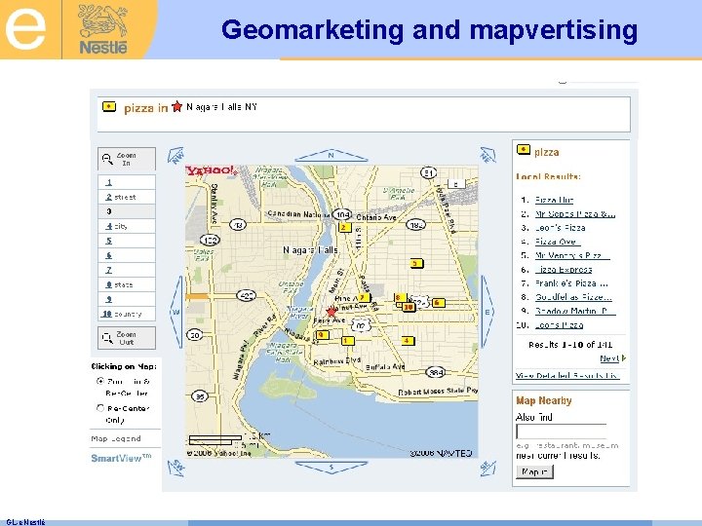The height and width of the screenshot is (526, 702).
Task: Click the magnifier icon in Zoom Out button
Action: [107, 338]
